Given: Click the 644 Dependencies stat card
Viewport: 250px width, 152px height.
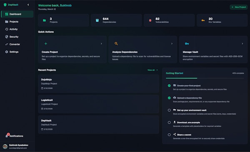Looking at the screenshot, I should coord(116,20).
